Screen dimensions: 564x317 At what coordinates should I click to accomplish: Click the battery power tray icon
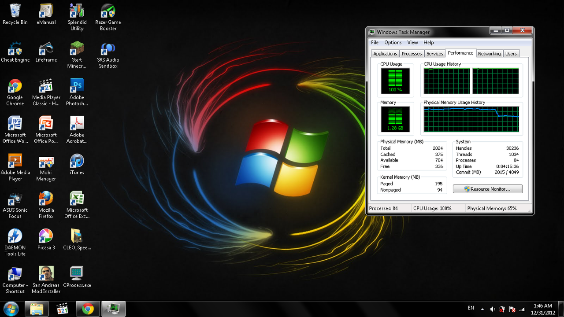click(502, 309)
